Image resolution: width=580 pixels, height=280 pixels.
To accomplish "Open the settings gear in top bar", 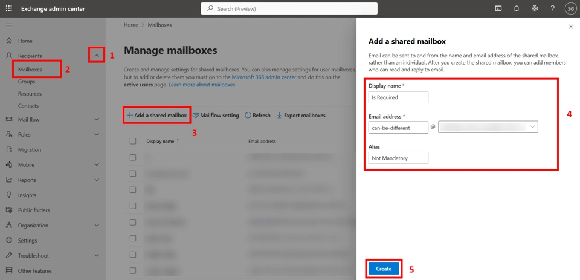I will 535,8.
